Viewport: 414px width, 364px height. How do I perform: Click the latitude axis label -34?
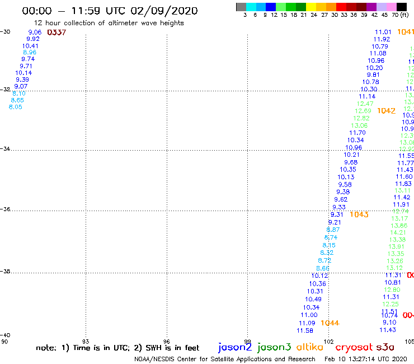5,149
